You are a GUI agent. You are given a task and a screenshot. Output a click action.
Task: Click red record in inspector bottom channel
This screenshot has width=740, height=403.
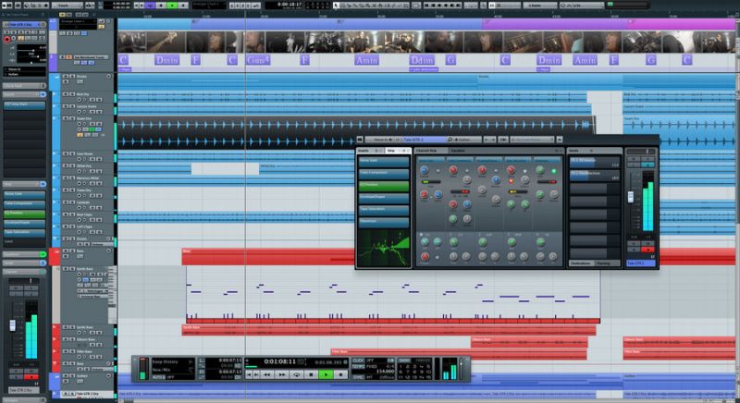click(x=31, y=377)
